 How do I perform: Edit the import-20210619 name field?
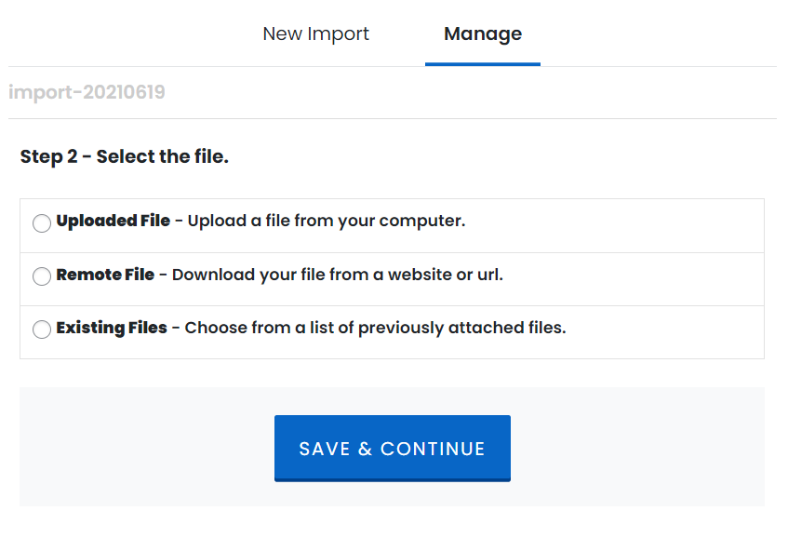(x=392, y=92)
